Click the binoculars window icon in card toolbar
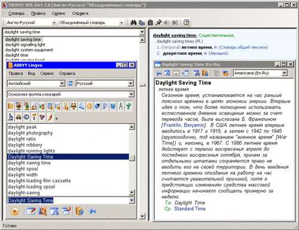This screenshot has width=299, height=230. pyautogui.click(x=196, y=73)
